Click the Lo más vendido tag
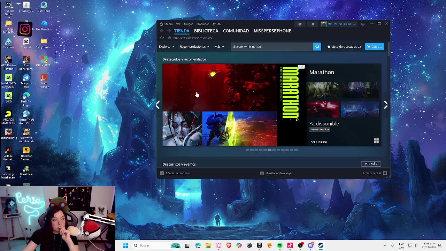 click(x=320, y=130)
